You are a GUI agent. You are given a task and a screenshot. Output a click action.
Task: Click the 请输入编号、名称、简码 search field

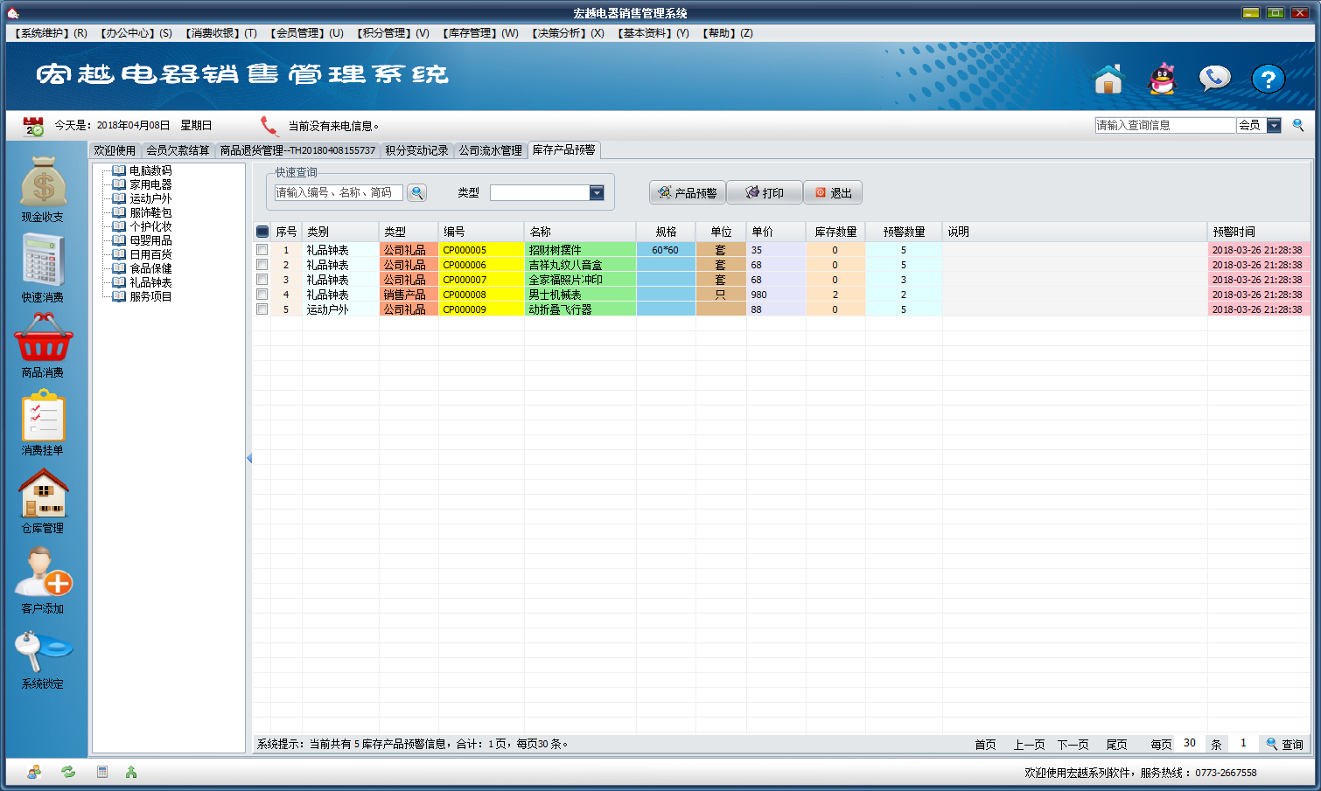click(339, 193)
